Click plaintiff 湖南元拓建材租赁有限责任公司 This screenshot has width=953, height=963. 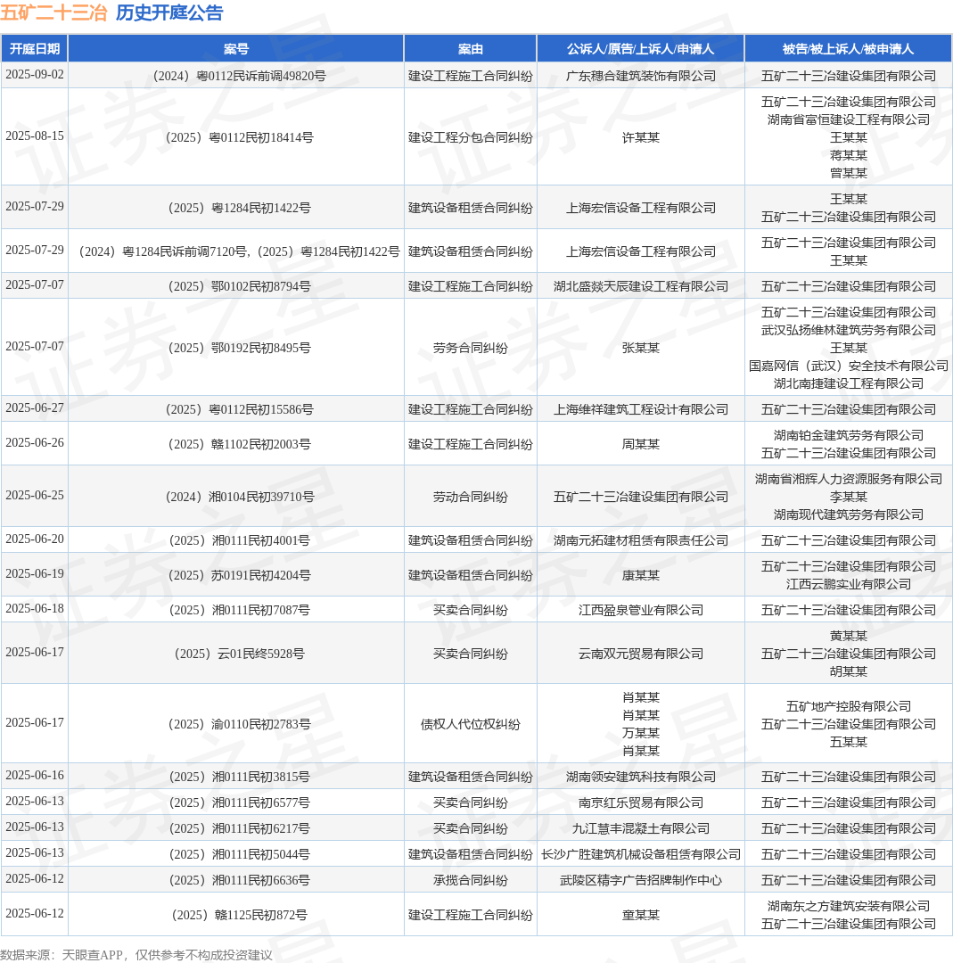[640, 541]
